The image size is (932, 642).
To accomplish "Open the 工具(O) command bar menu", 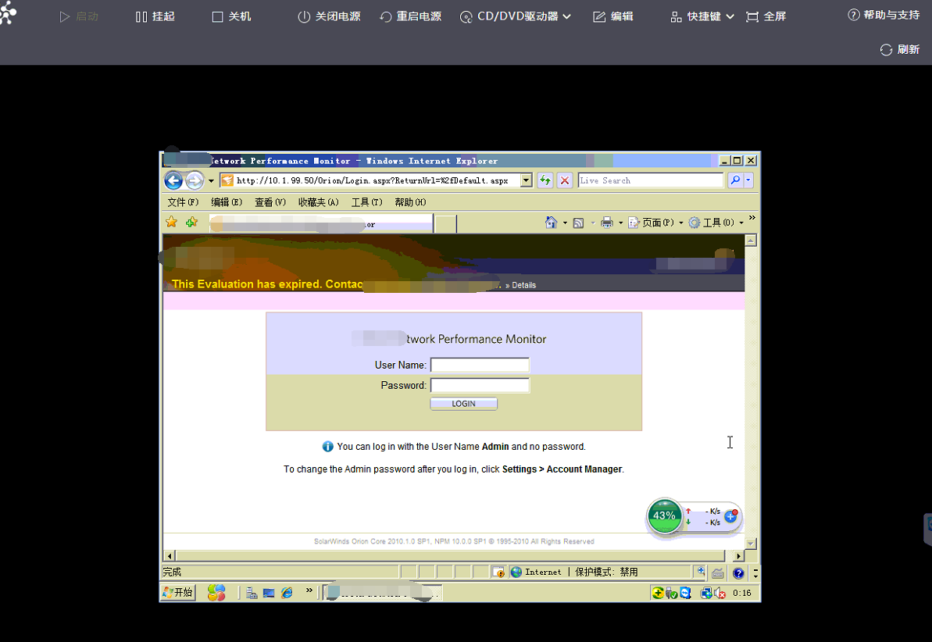I will coord(716,223).
